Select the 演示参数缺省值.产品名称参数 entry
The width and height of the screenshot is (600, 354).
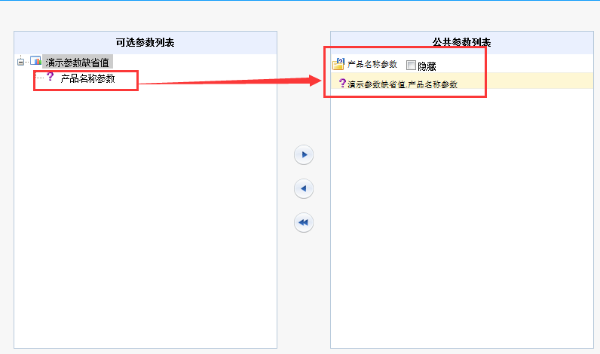point(403,84)
